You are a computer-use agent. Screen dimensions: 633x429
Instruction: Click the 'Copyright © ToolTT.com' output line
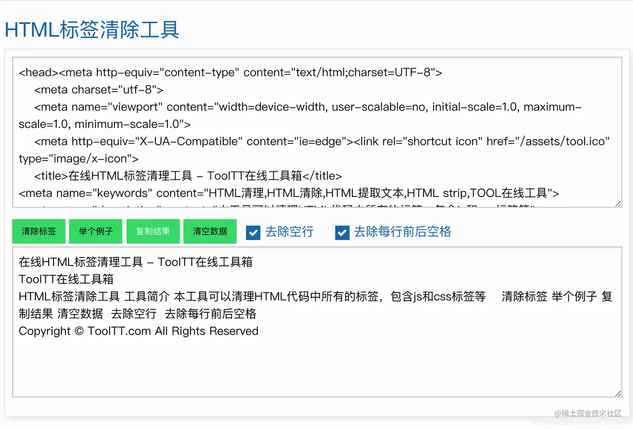tap(139, 331)
